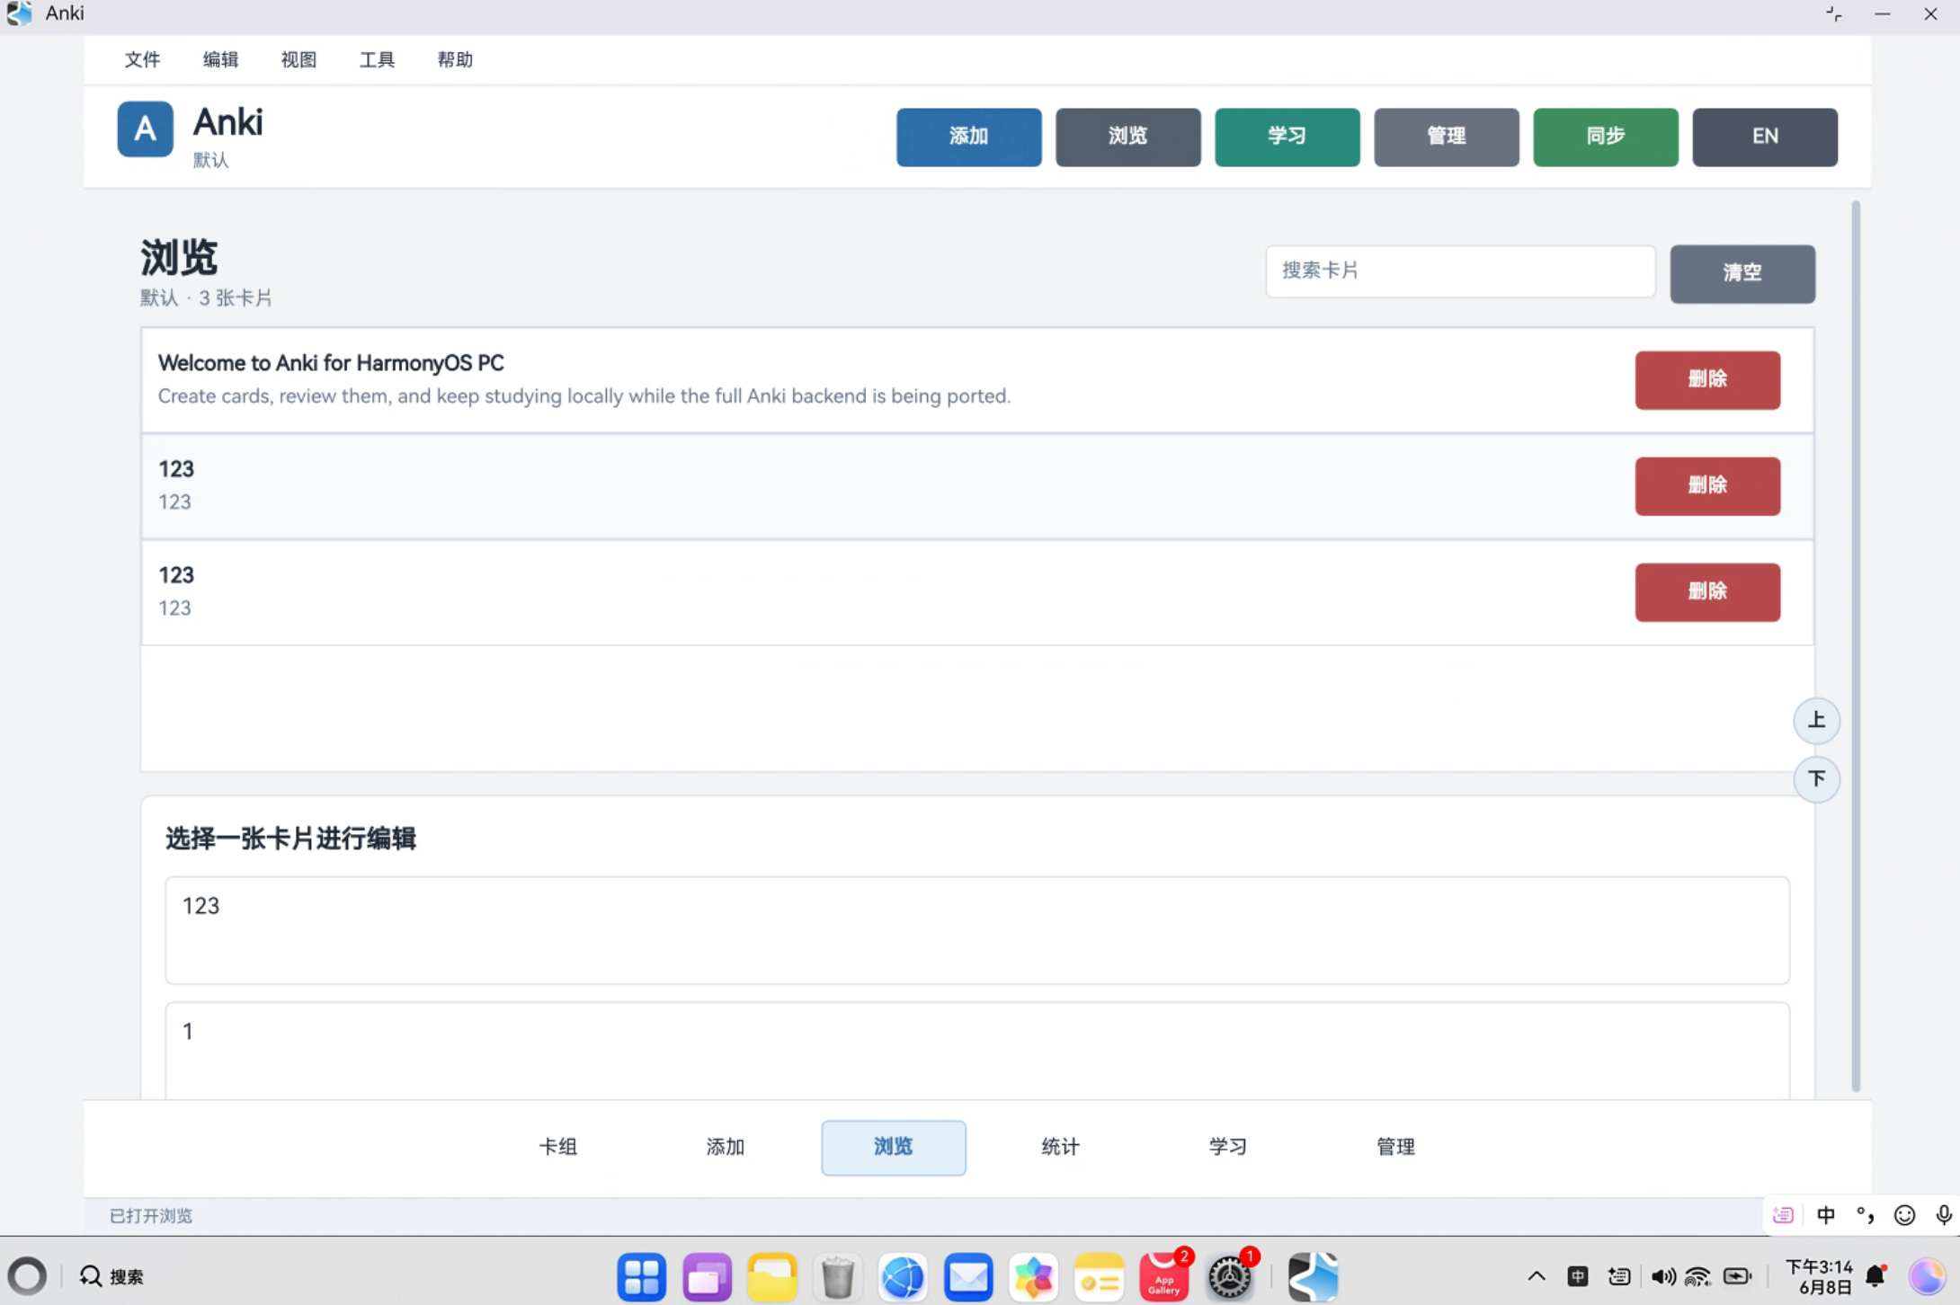Viewport: 1960px width, 1305px height.
Task: Click the "已打开浏览" status bar message
Action: point(151,1216)
